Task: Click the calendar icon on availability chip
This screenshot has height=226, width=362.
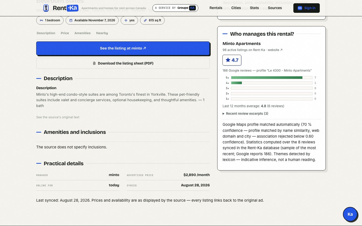Action: coord(71,20)
